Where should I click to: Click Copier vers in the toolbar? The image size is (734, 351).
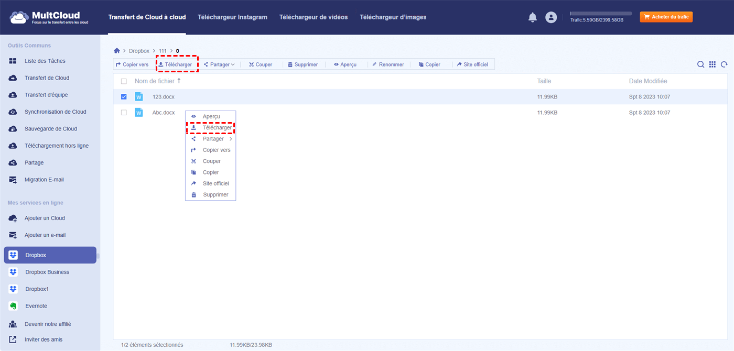coord(132,64)
